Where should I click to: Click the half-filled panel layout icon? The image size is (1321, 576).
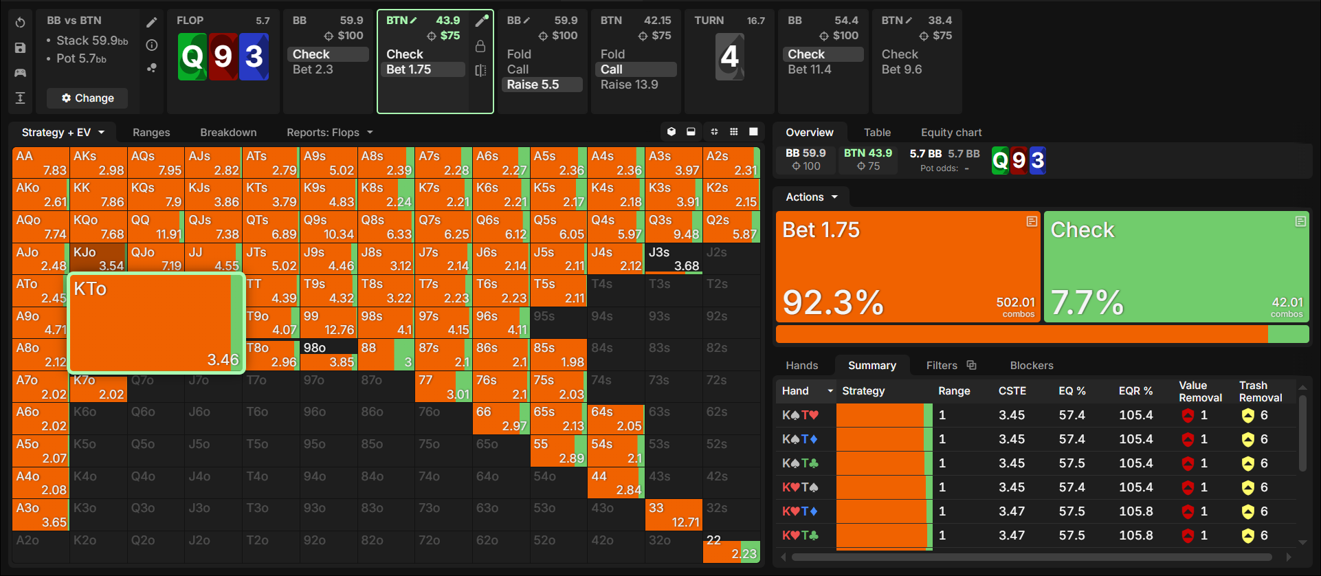point(691,132)
